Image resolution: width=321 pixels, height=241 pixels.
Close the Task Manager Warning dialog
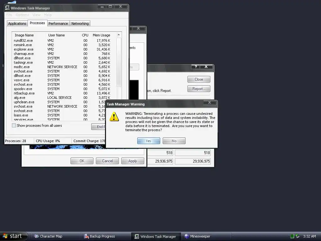(x=209, y=103)
